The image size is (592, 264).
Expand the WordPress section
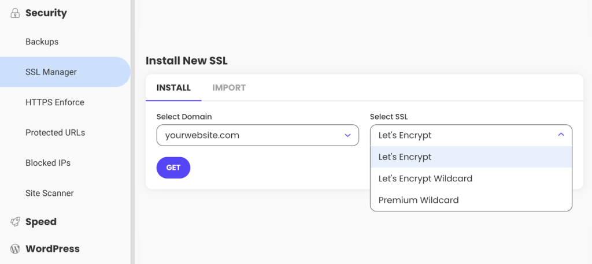52,249
